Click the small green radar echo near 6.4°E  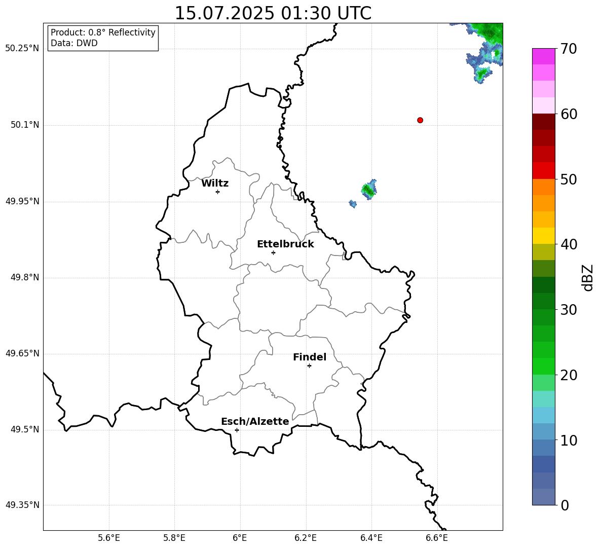[x=369, y=190]
